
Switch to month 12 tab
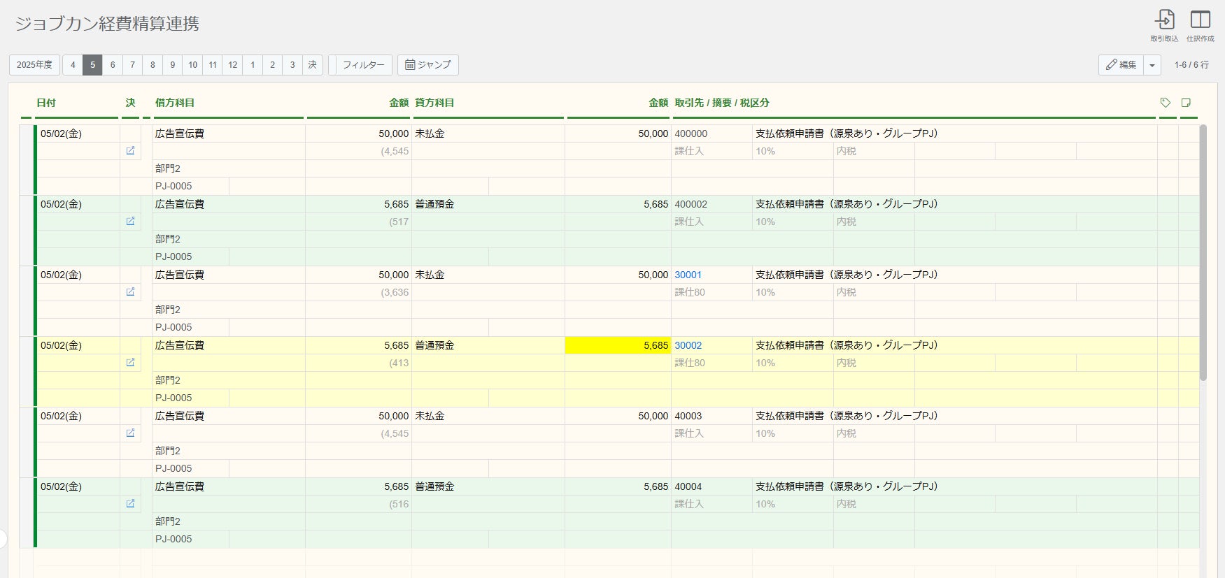pyautogui.click(x=233, y=65)
